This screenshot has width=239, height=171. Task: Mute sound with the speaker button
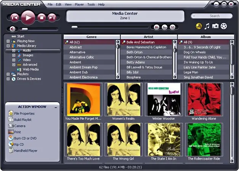[13, 29]
